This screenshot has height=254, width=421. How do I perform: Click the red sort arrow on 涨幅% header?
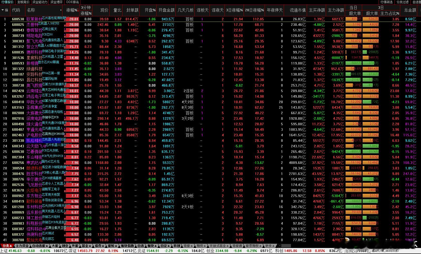(78, 10)
